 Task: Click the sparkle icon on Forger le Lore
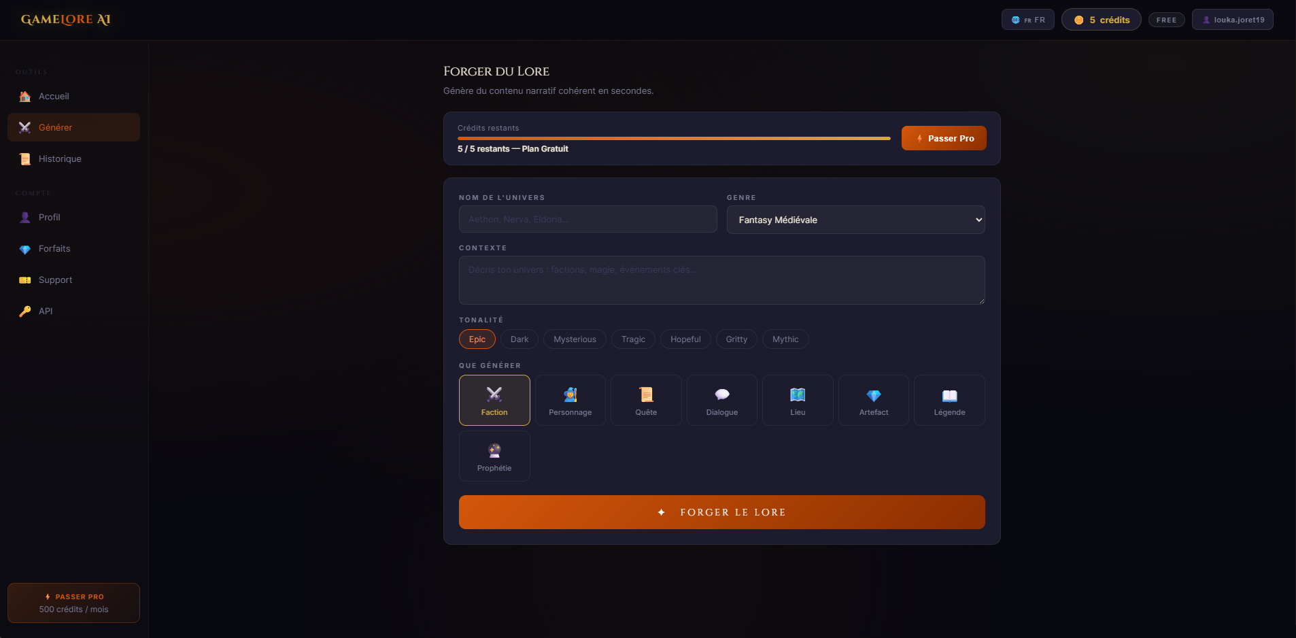point(662,512)
